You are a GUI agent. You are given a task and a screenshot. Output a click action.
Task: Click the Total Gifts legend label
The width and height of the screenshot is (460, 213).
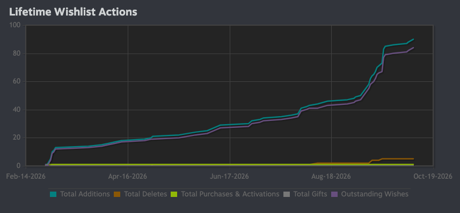[x=310, y=194]
